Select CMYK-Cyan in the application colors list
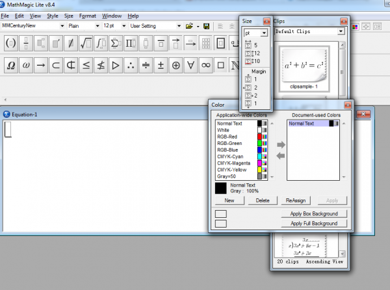390x290 pixels. [x=232, y=156]
